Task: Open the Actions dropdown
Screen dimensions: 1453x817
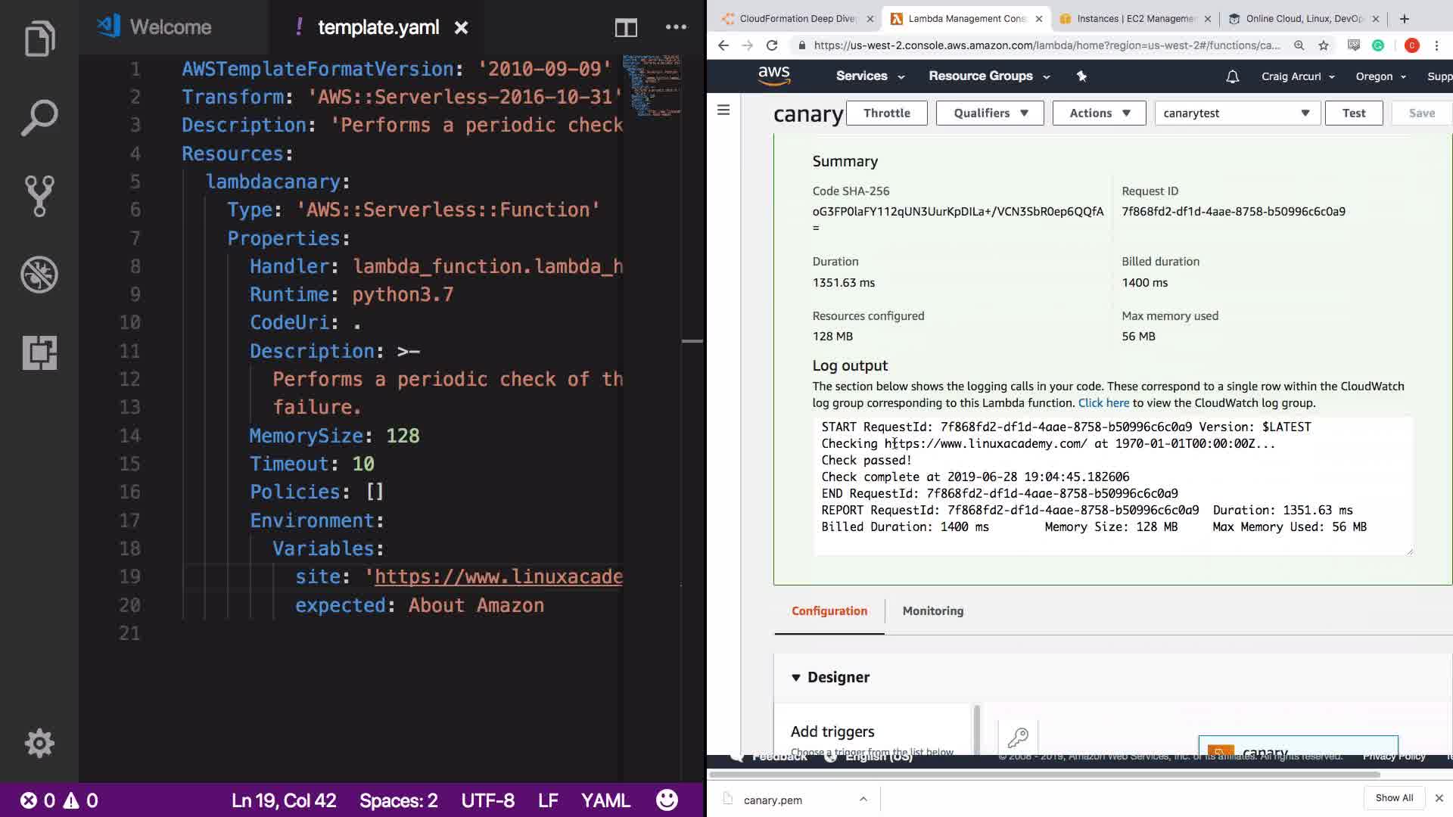Action: (1099, 113)
